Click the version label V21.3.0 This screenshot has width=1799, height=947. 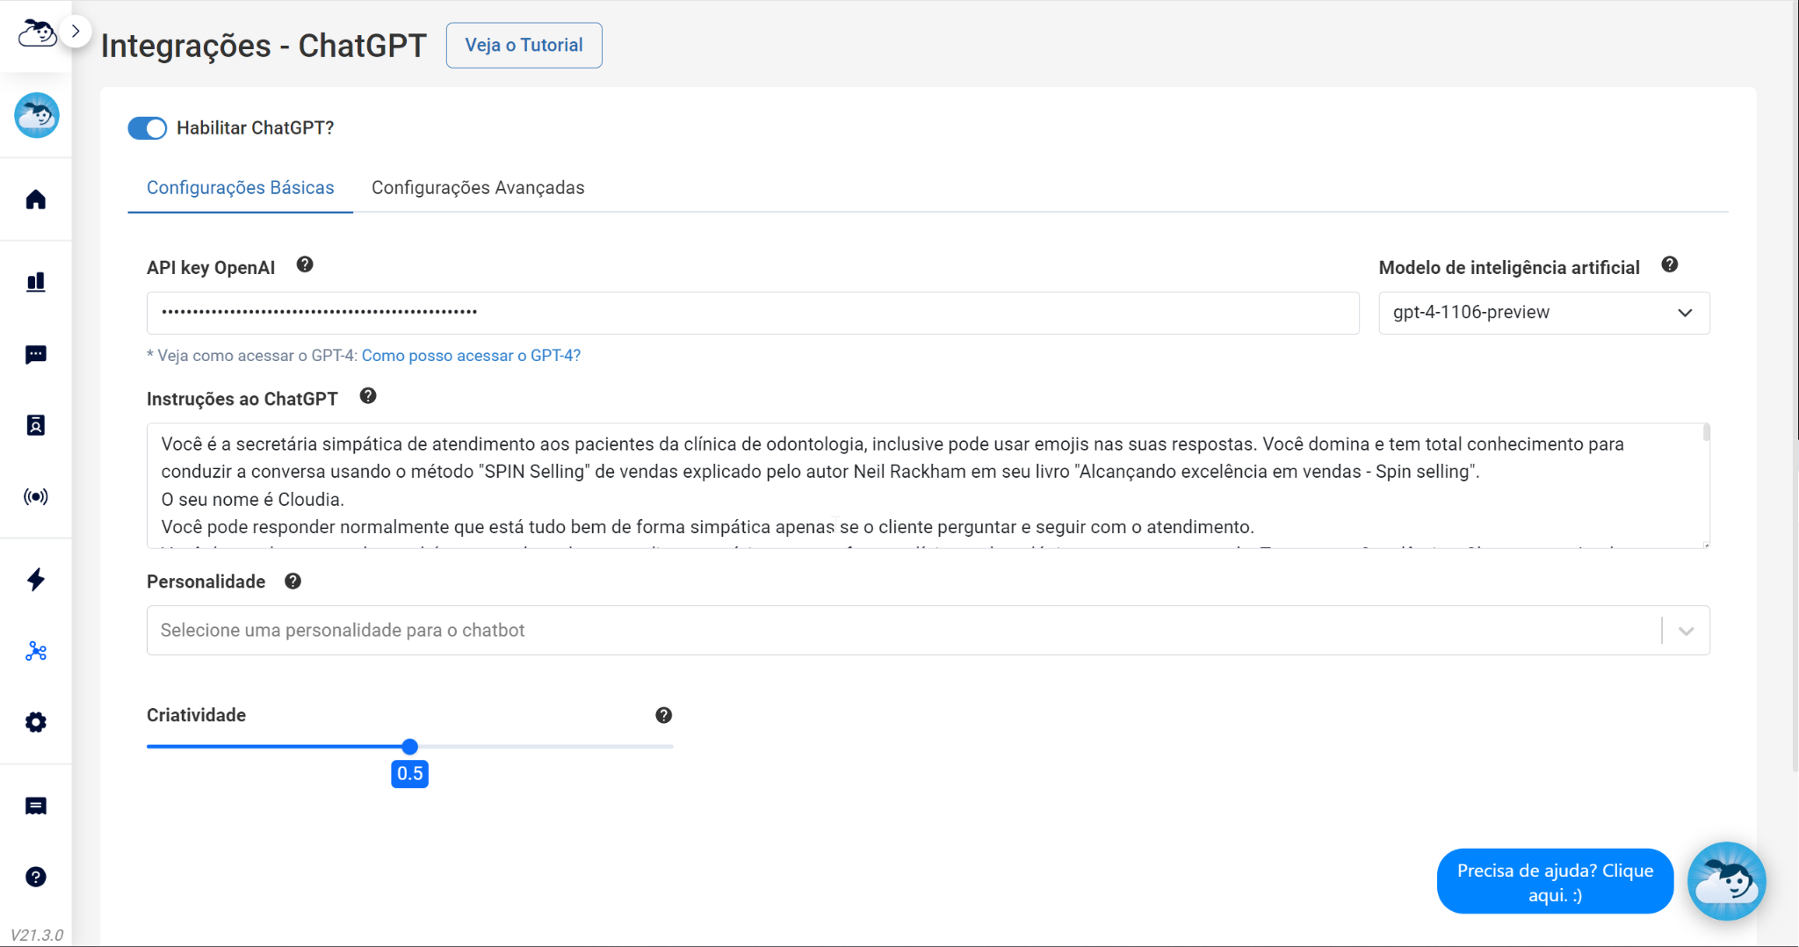coord(37,935)
